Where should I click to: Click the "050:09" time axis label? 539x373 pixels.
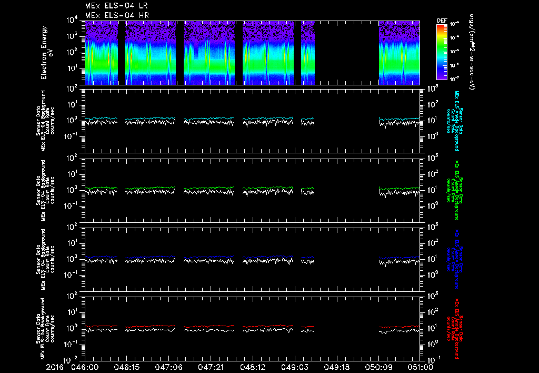379,367
